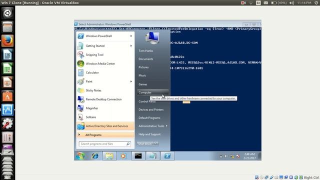This screenshot has width=320, height=180.
Task: Expand the Paint recent files arrow
Action: pyautogui.click(x=131, y=81)
